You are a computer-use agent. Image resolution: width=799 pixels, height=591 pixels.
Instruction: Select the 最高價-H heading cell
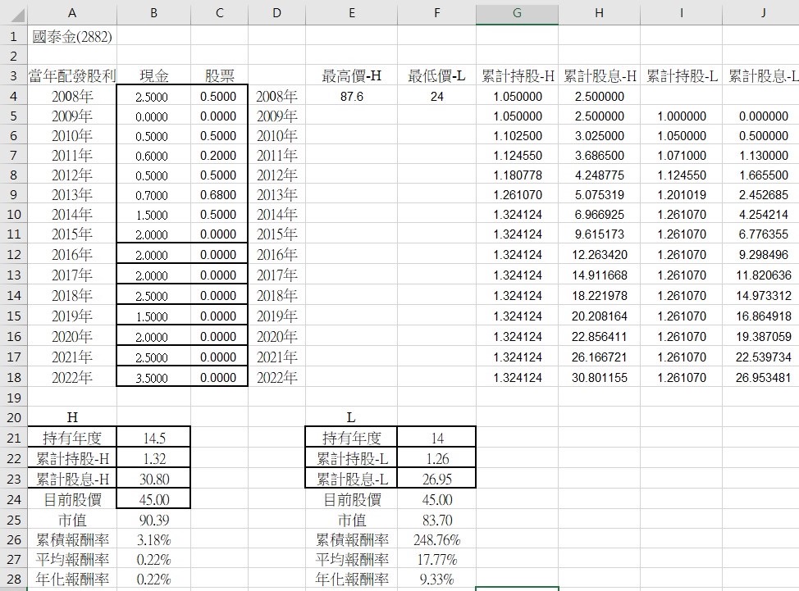coord(352,76)
